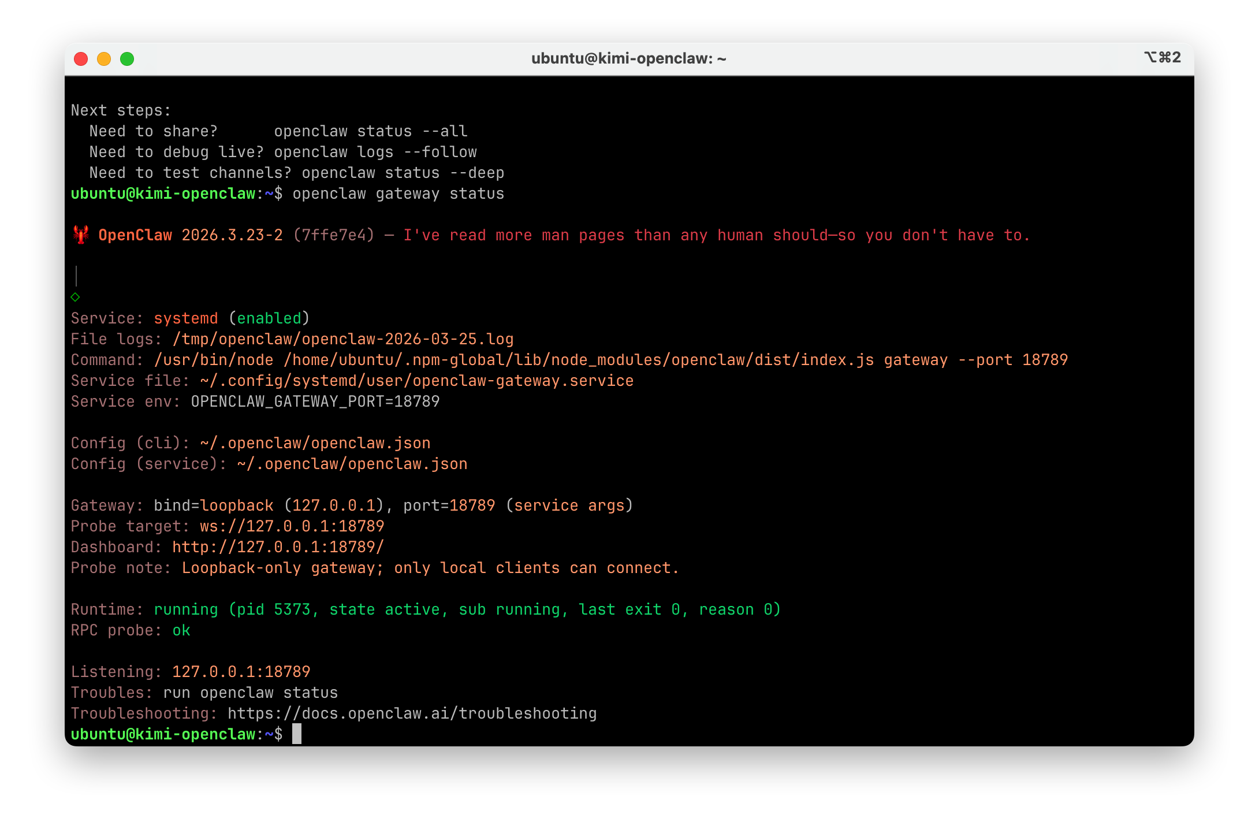Click 'openclaw logs --follow' suggested command
This screenshot has height=833, width=1259.
(x=375, y=152)
